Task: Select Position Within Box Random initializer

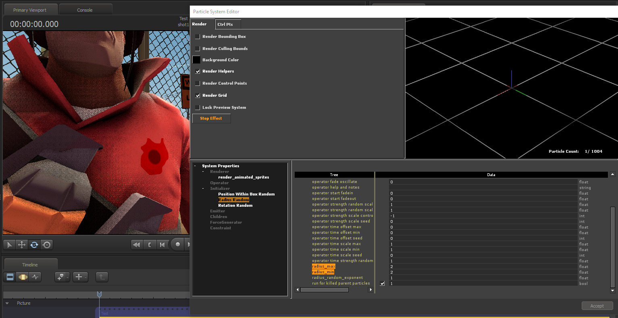Action: (x=246, y=194)
